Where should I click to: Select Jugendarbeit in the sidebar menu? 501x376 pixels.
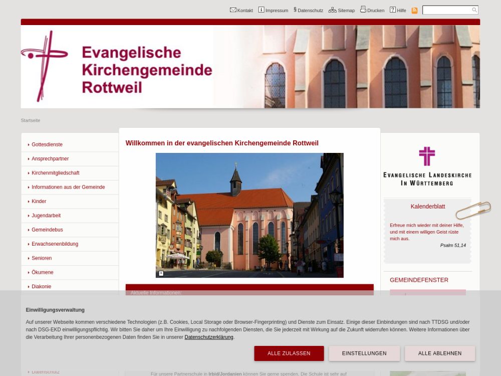coord(46,216)
